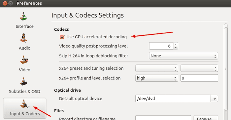Select the Input & Codecs category button

pos(25,108)
